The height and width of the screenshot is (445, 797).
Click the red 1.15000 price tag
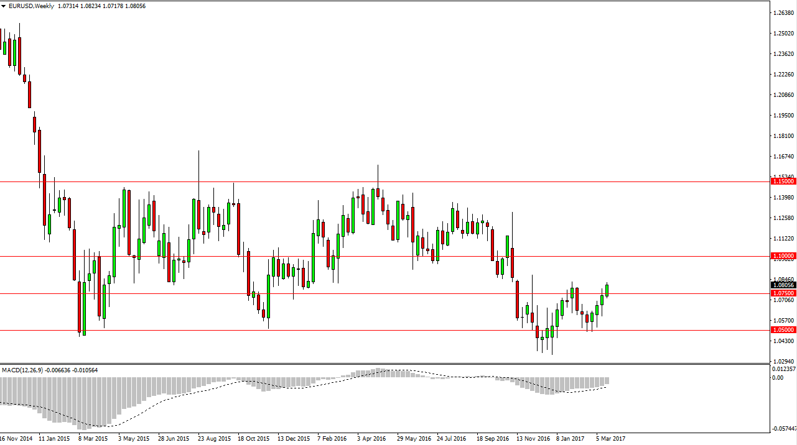coord(781,181)
